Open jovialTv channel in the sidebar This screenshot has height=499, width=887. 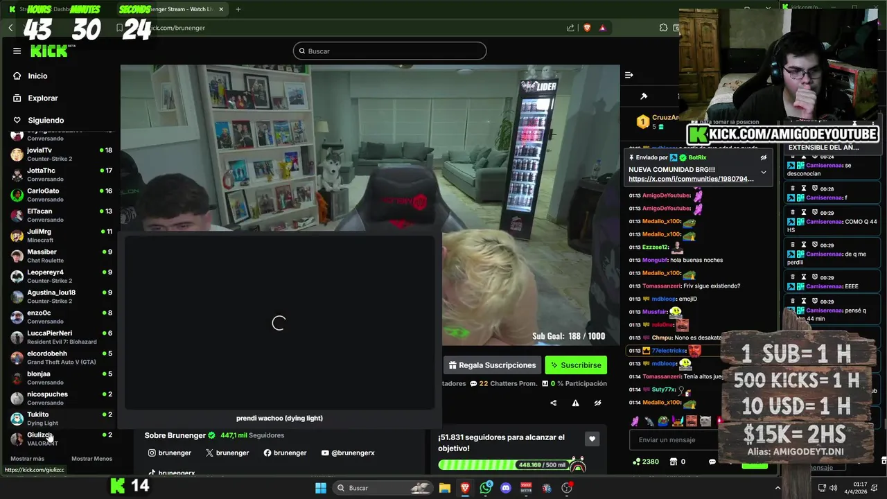(x=61, y=154)
